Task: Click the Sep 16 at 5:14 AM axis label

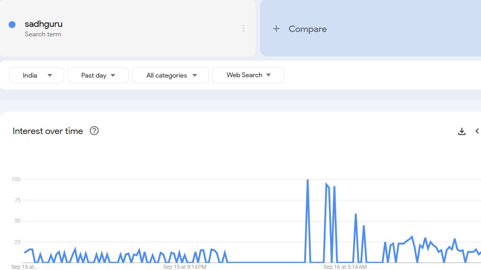Action: click(x=345, y=267)
